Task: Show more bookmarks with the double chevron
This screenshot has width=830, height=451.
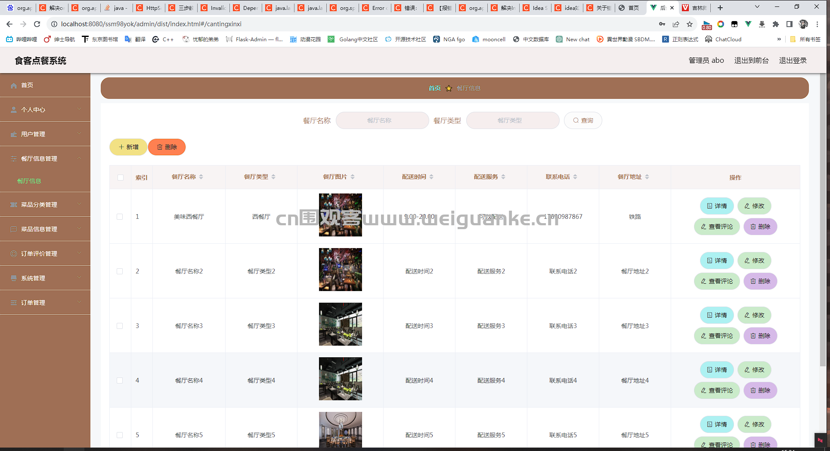Action: (779, 39)
